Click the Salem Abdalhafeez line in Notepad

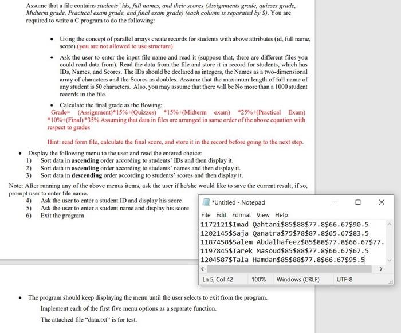point(292,242)
